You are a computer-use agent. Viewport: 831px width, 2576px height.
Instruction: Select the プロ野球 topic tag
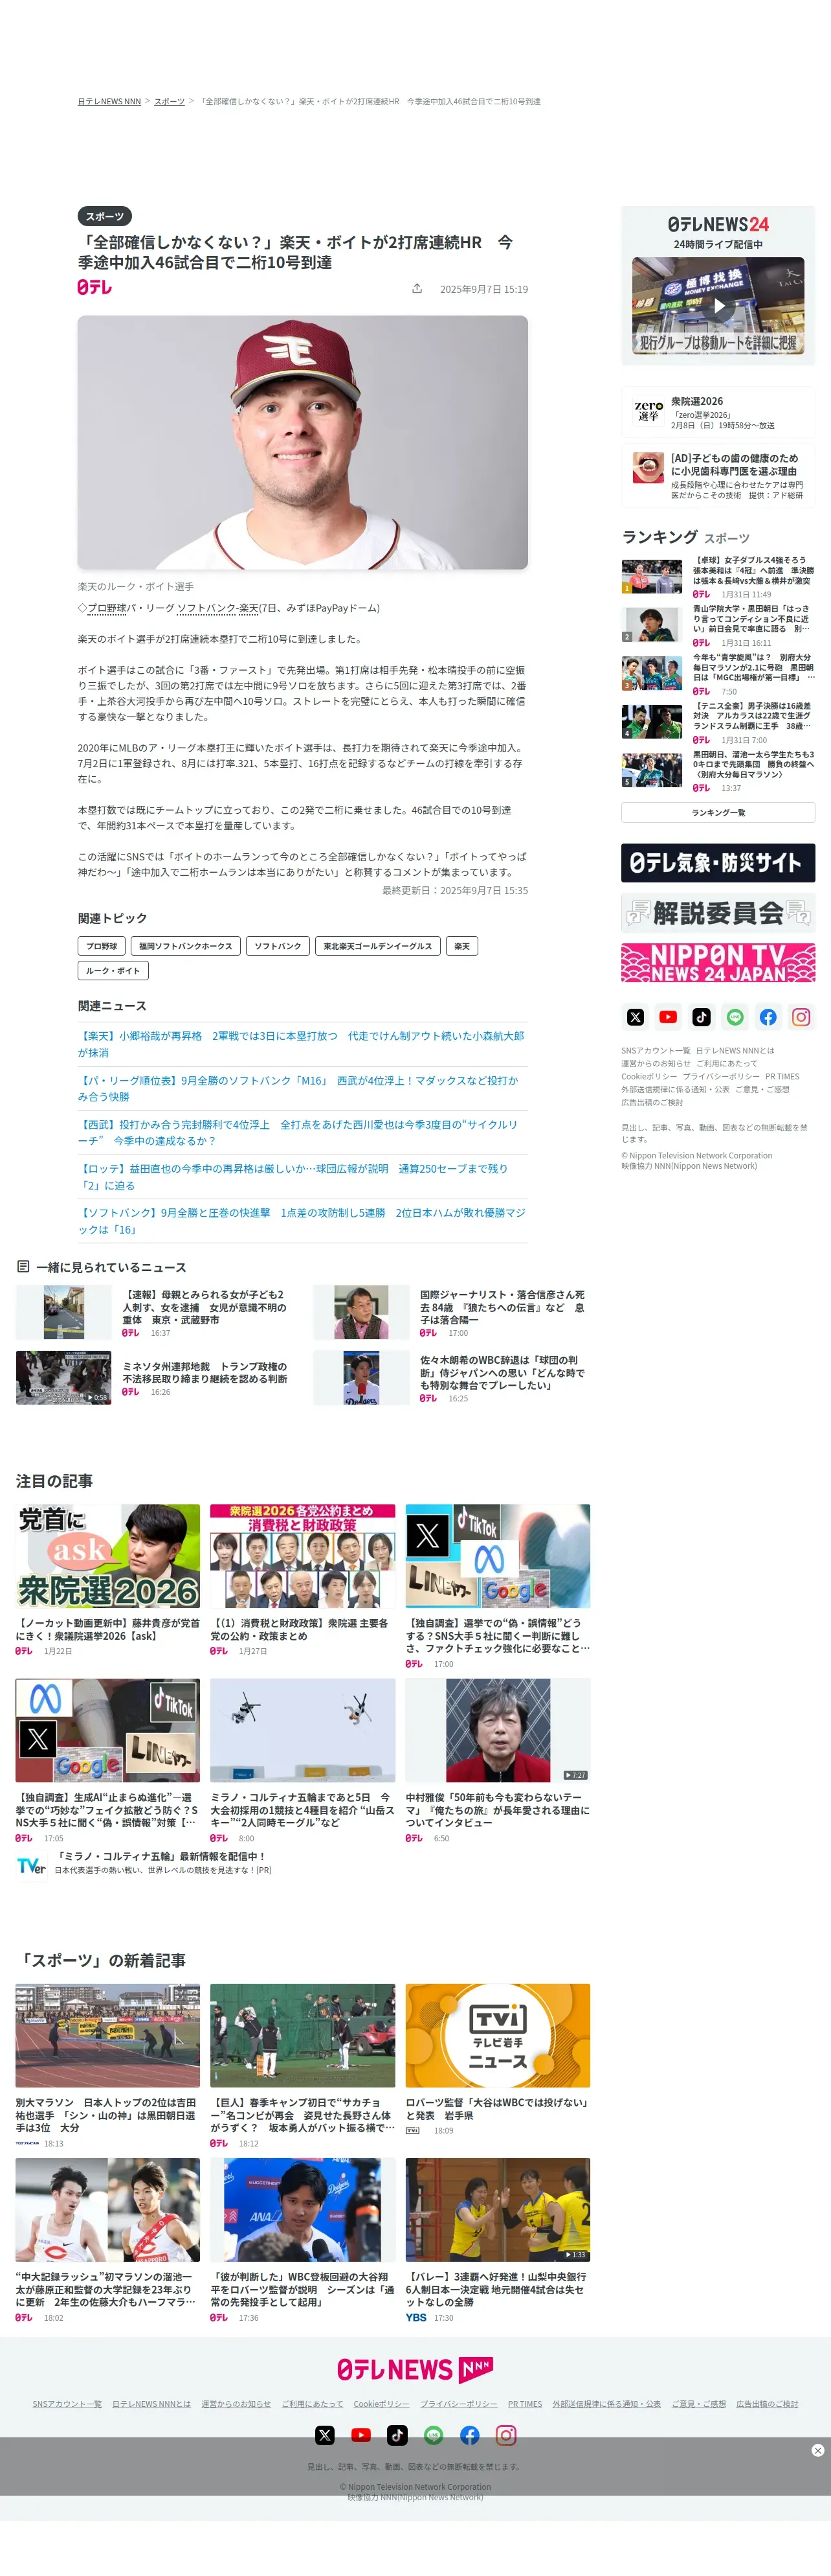[x=101, y=946]
